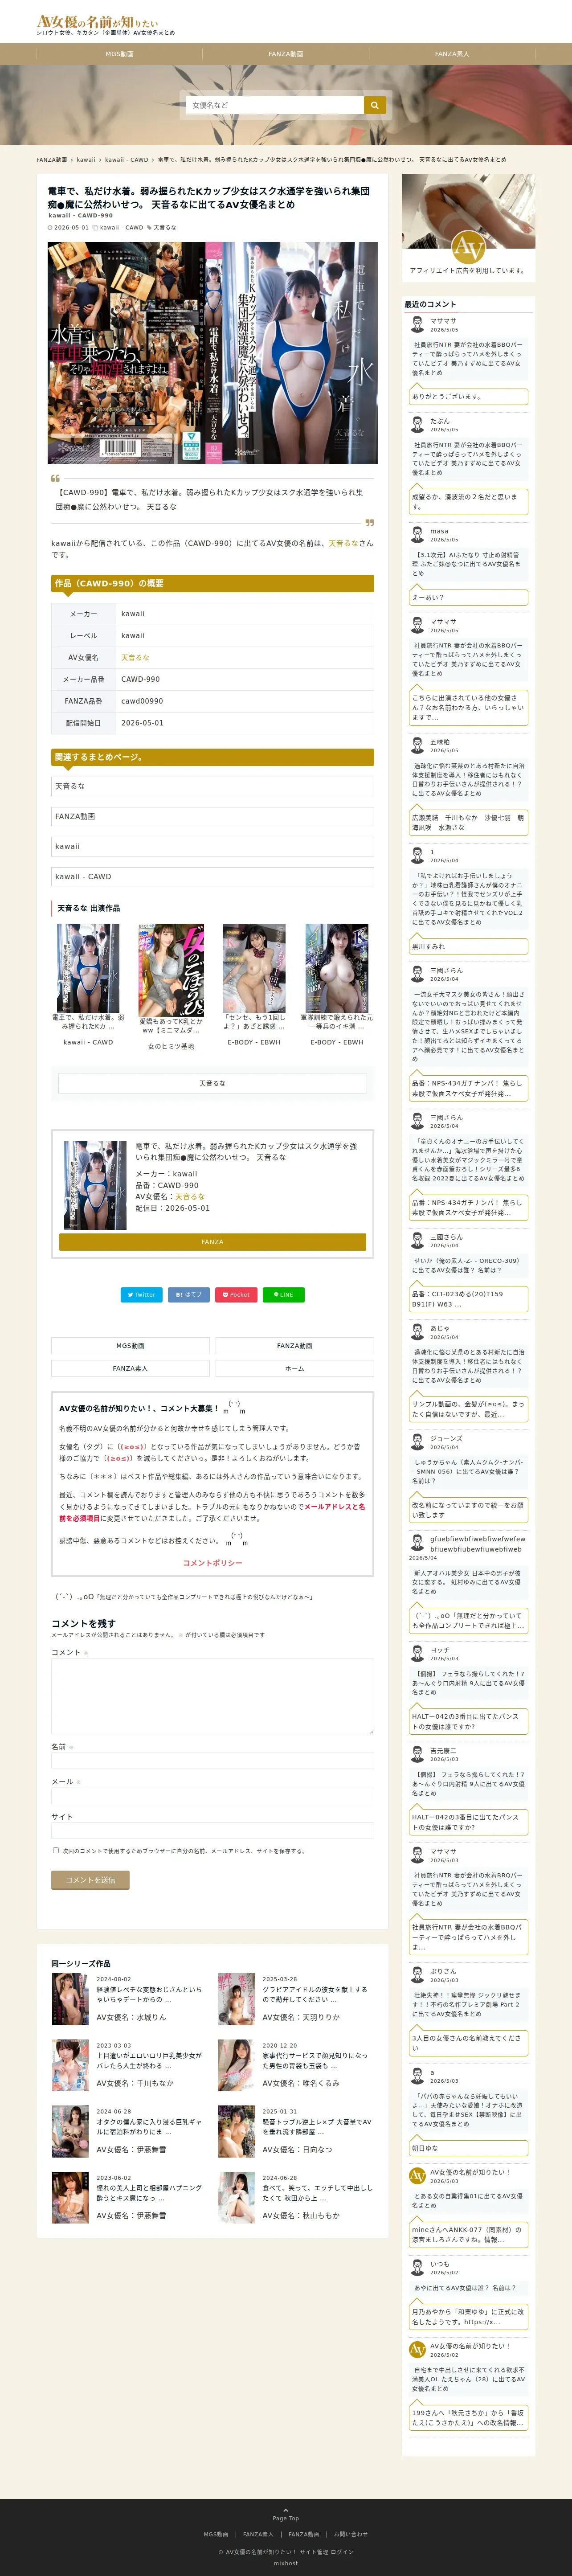Viewport: 572px width, 2576px height.
Task: Jump back up with the Page Top arrow
Action: click(286, 2515)
